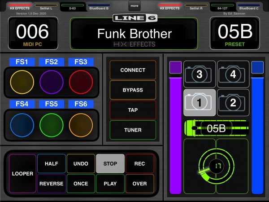Click looper UNDO
Viewport: 269px width, 202px height.
click(x=81, y=163)
